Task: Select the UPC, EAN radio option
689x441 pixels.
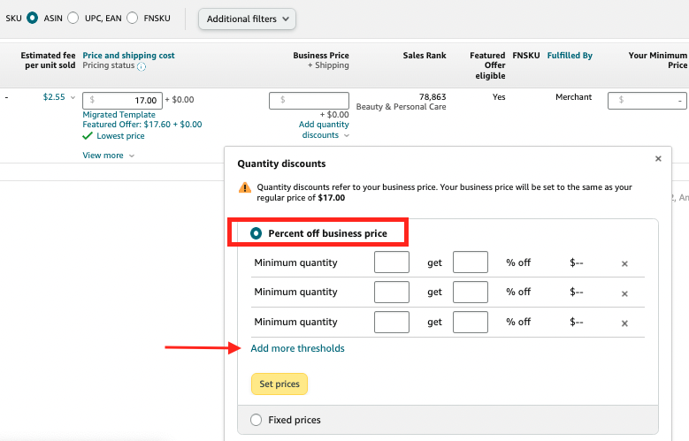Action: click(x=73, y=18)
